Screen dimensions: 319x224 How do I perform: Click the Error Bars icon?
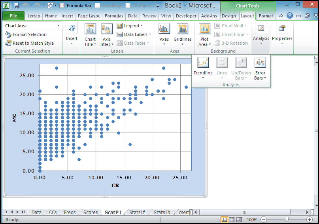pyautogui.click(x=260, y=63)
